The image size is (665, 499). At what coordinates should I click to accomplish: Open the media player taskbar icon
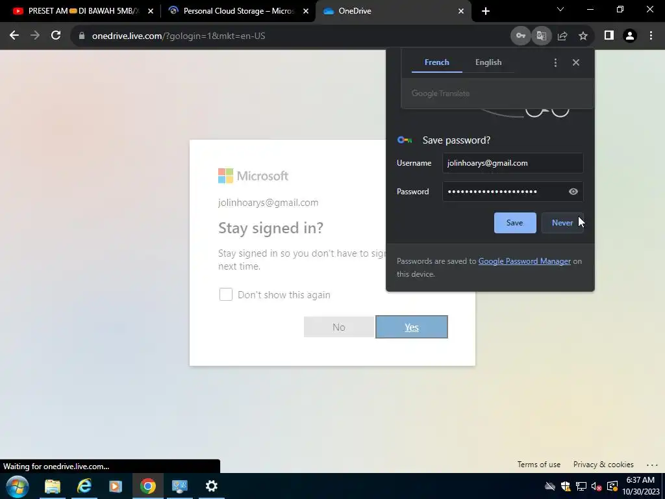tap(116, 486)
